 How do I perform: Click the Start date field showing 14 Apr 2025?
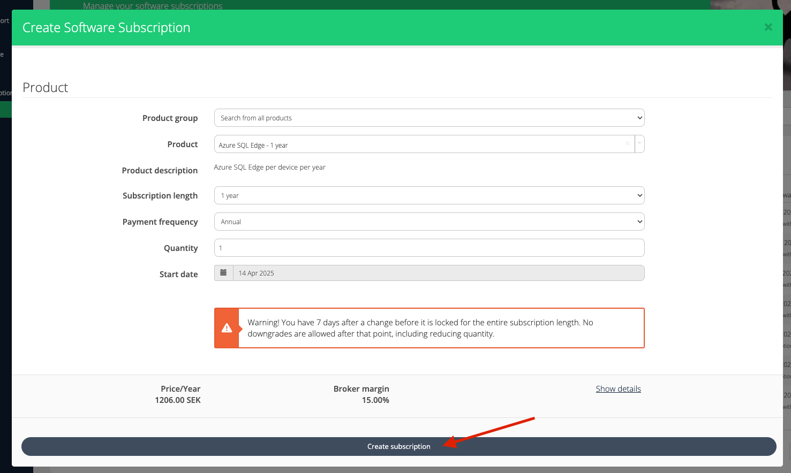(438, 273)
